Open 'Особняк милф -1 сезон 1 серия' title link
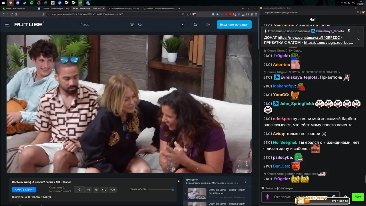The width and height of the screenshot is (366, 206). point(227,192)
